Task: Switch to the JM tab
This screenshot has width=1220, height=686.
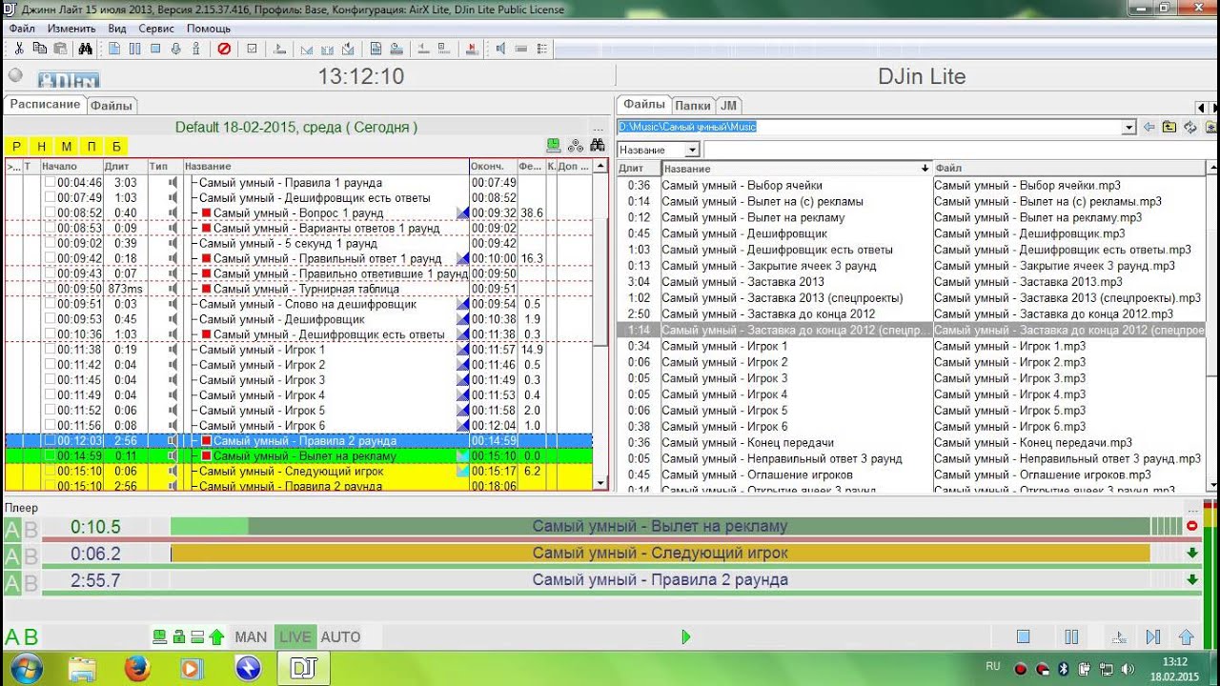Action: click(x=728, y=106)
